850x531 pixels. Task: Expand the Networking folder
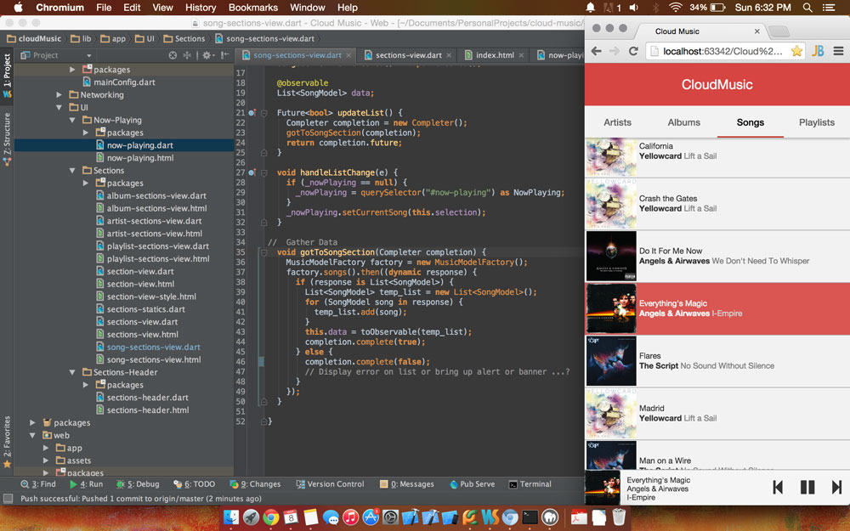[x=59, y=95]
